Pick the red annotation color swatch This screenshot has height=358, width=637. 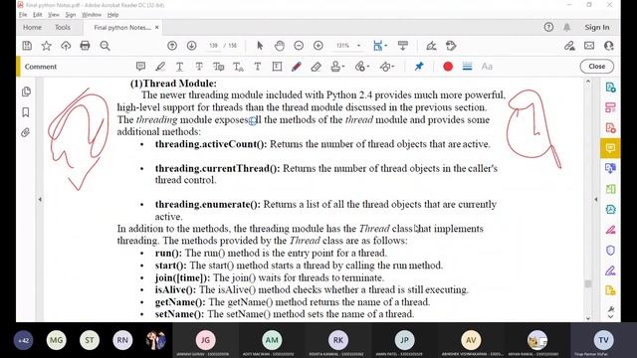point(448,67)
